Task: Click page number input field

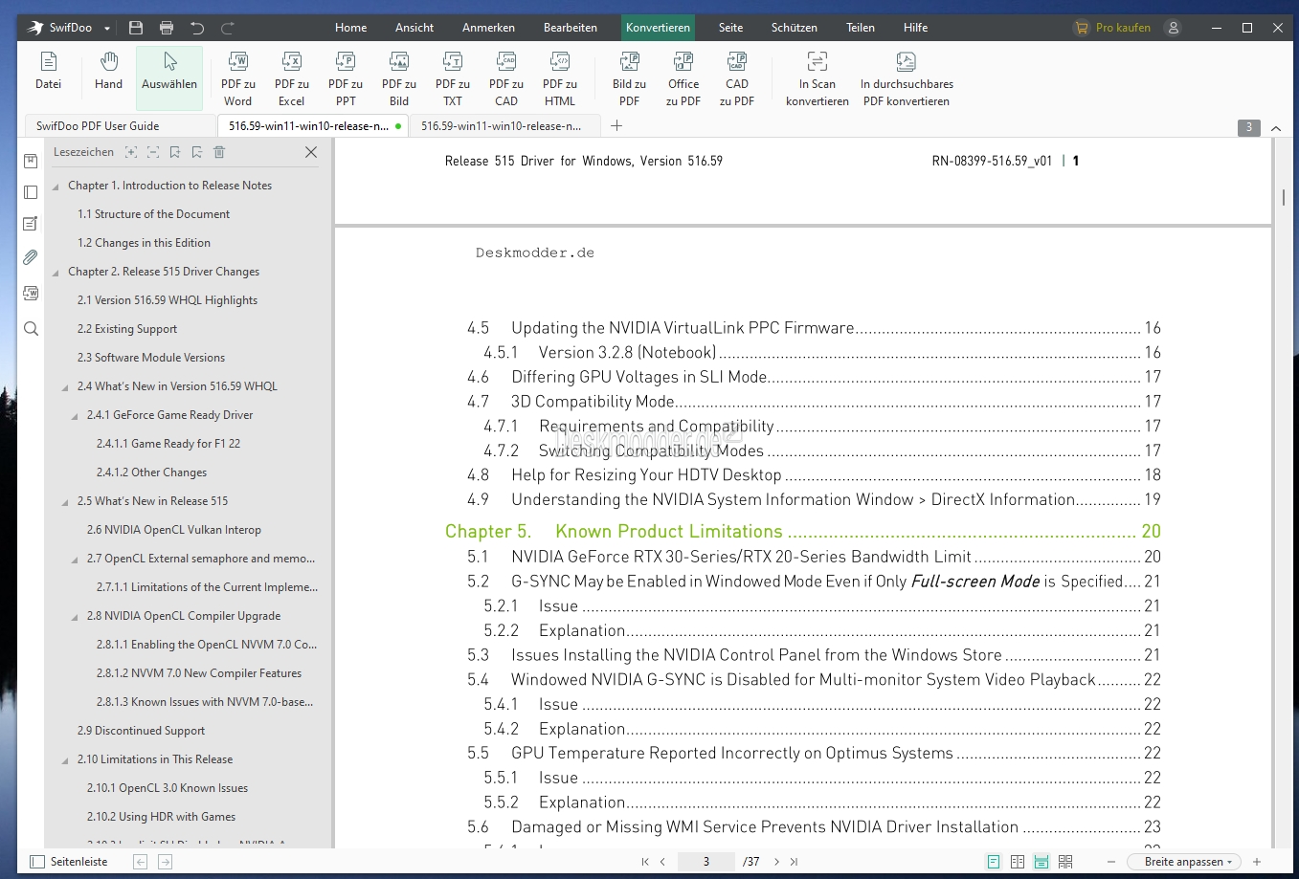Action: 706,862
